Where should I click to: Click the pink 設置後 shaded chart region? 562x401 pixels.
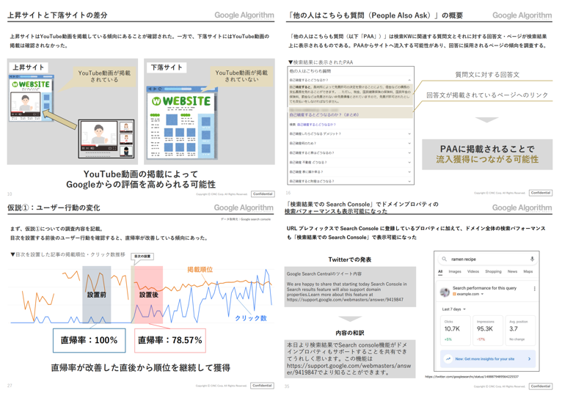(x=148, y=295)
